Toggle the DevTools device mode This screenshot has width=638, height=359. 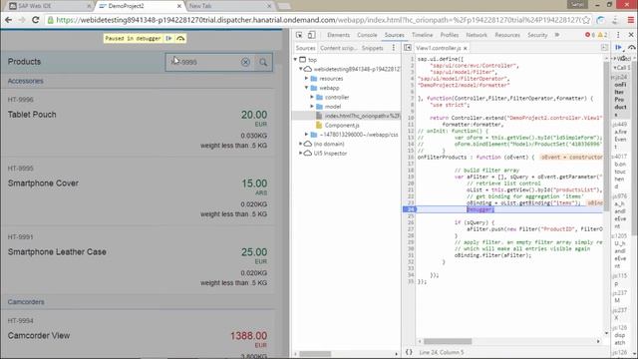point(311,35)
